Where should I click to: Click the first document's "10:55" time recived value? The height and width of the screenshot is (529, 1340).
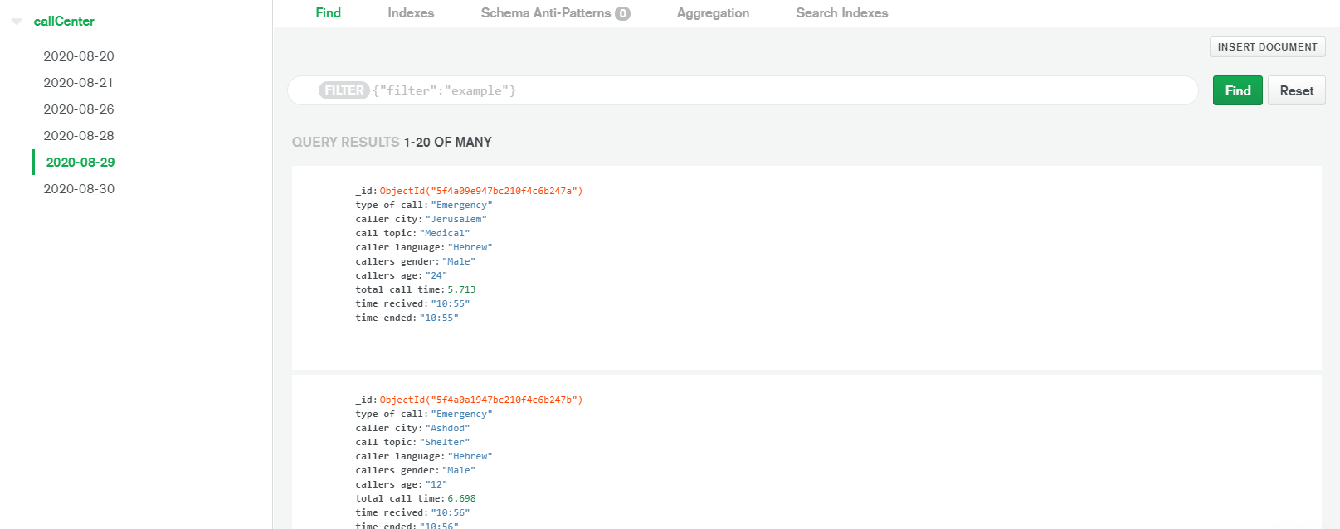pyautogui.click(x=451, y=303)
